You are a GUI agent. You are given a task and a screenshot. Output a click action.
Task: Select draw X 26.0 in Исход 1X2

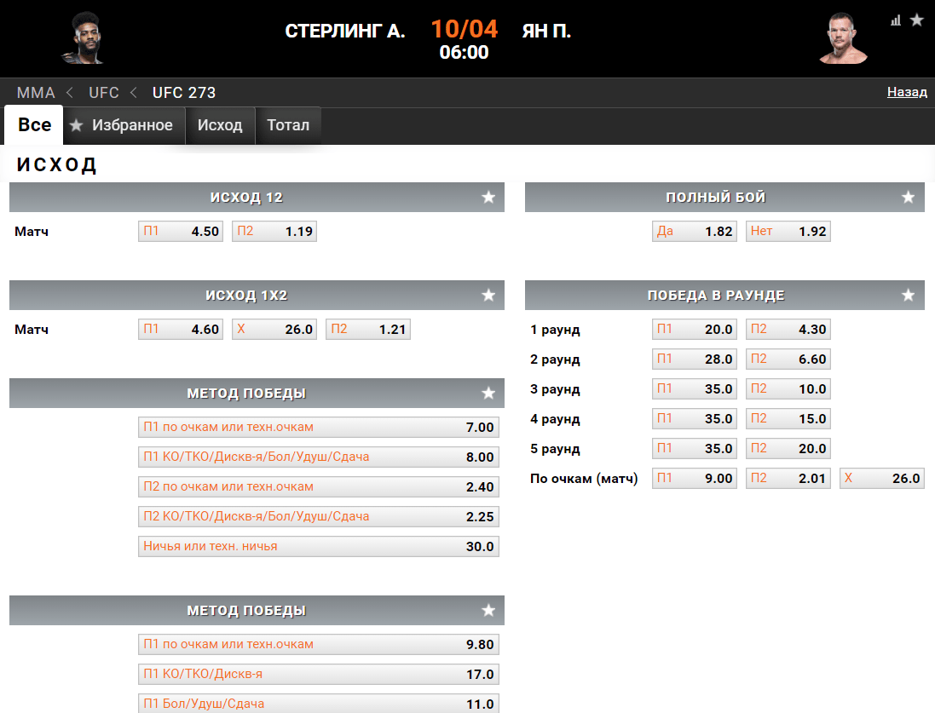pyautogui.click(x=274, y=329)
